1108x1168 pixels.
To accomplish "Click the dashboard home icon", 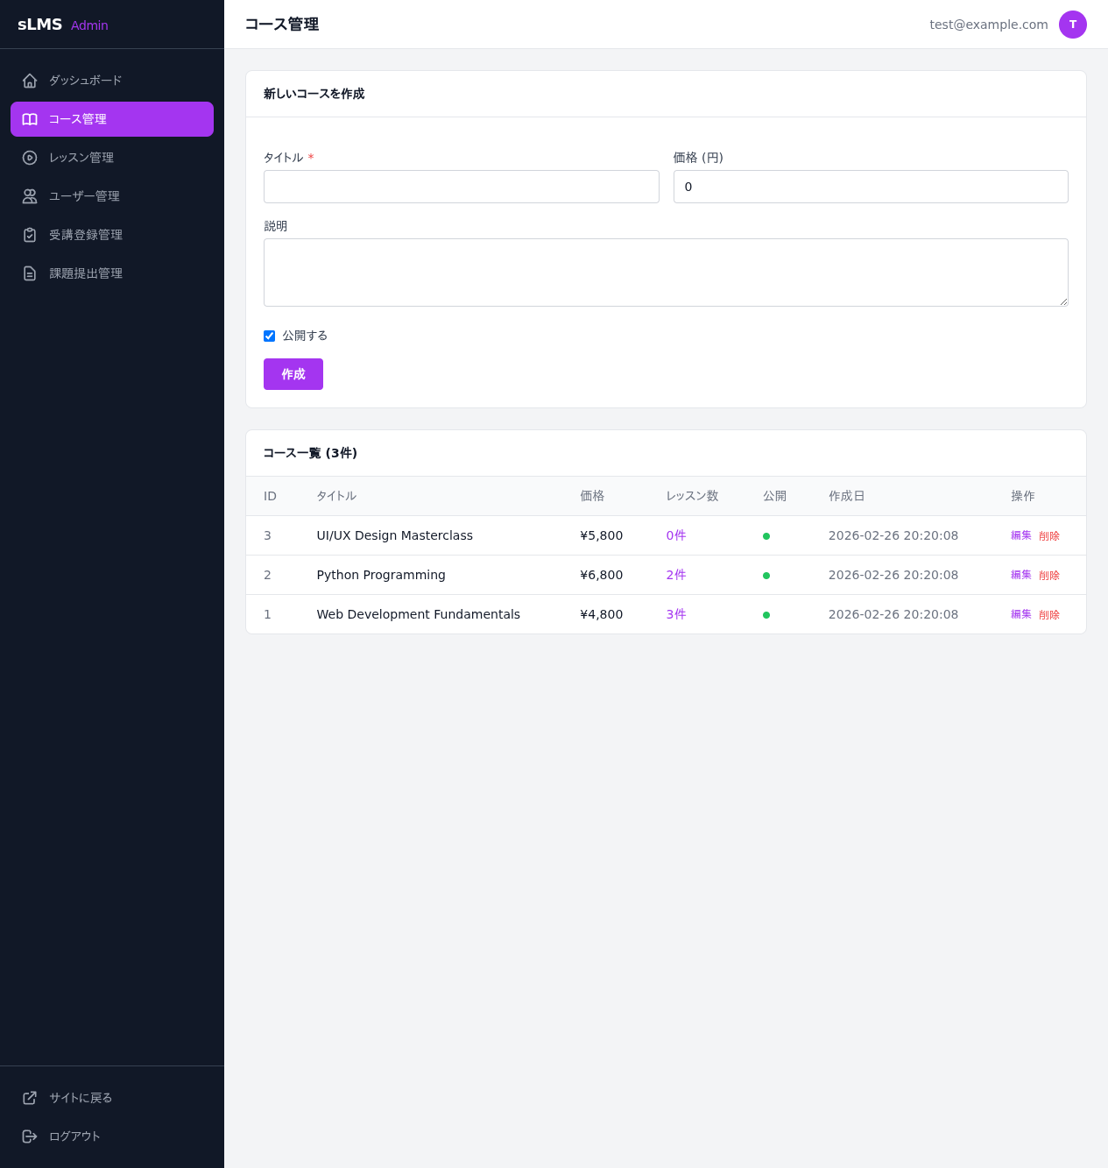I will pos(30,81).
